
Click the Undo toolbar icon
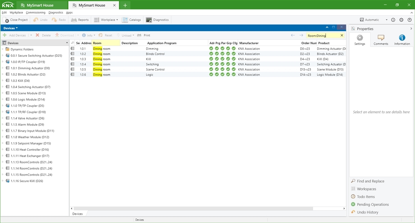coord(36,20)
